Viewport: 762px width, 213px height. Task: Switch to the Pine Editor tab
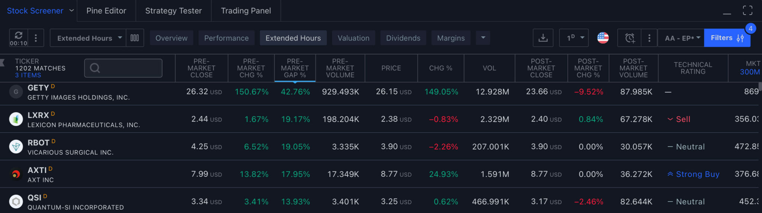point(106,11)
